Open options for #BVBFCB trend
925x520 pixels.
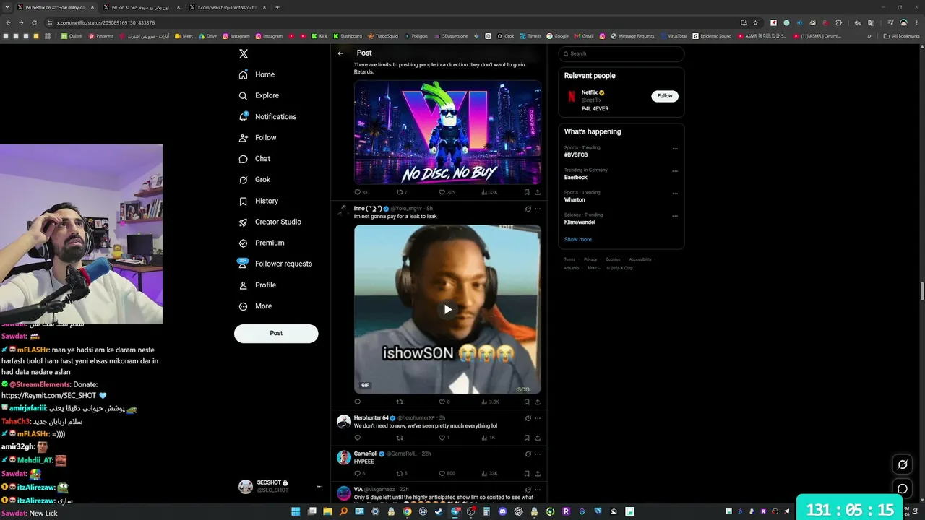pyautogui.click(x=675, y=149)
